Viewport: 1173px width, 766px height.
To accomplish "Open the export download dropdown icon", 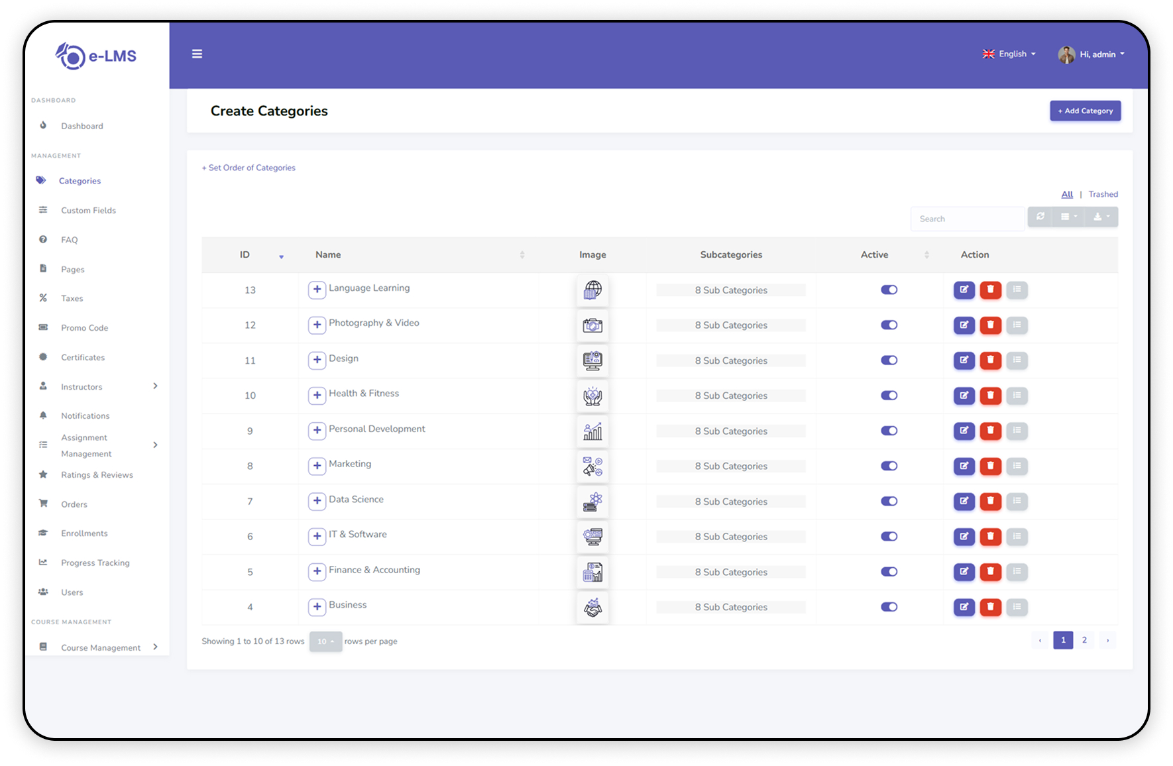I will [x=1101, y=217].
